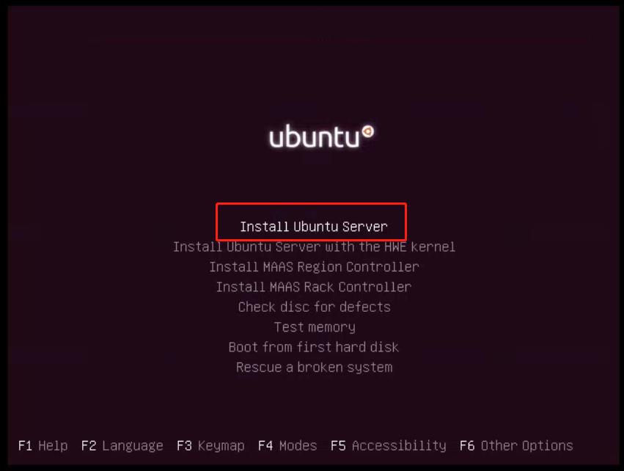Image resolution: width=624 pixels, height=471 pixels.
Task: Select Install MAAS Region Controller option
Action: click(x=314, y=267)
